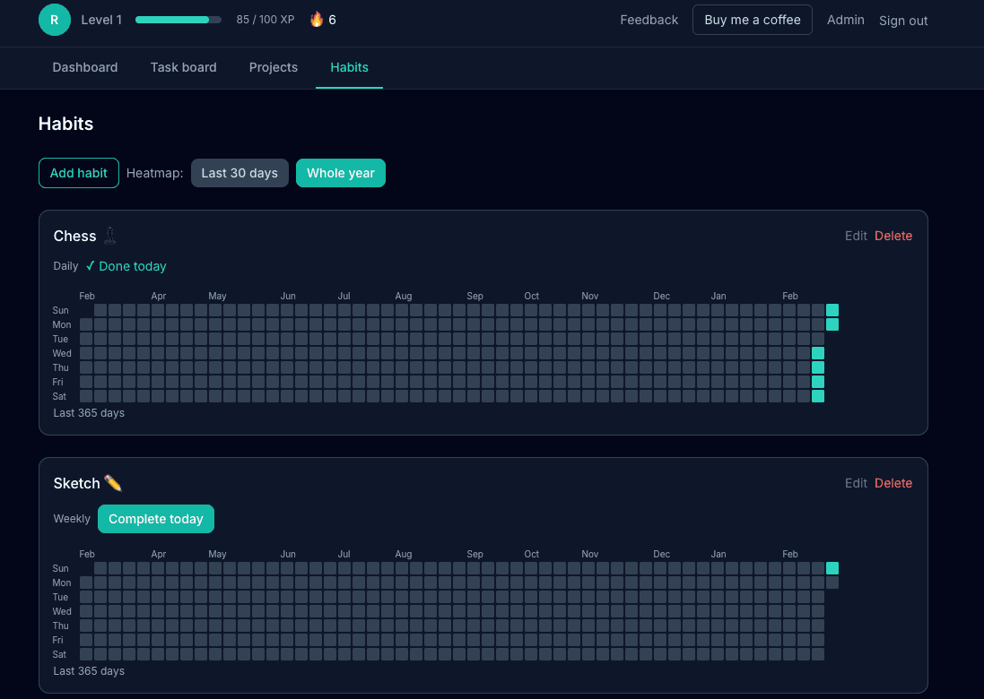Viewport: 984px width, 699px height.
Task: Click the pencil icon beside Sketch
Action: [113, 482]
